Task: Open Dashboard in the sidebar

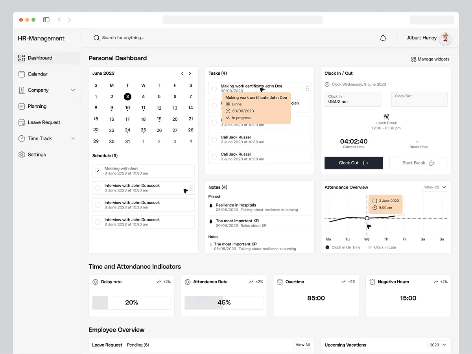Action: click(47, 58)
